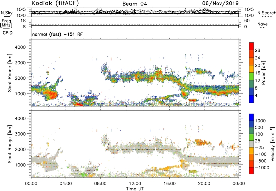Click the 'Velocity [m s-1]' colorbar label
This screenshot has width=276, height=191.
coord(273,144)
